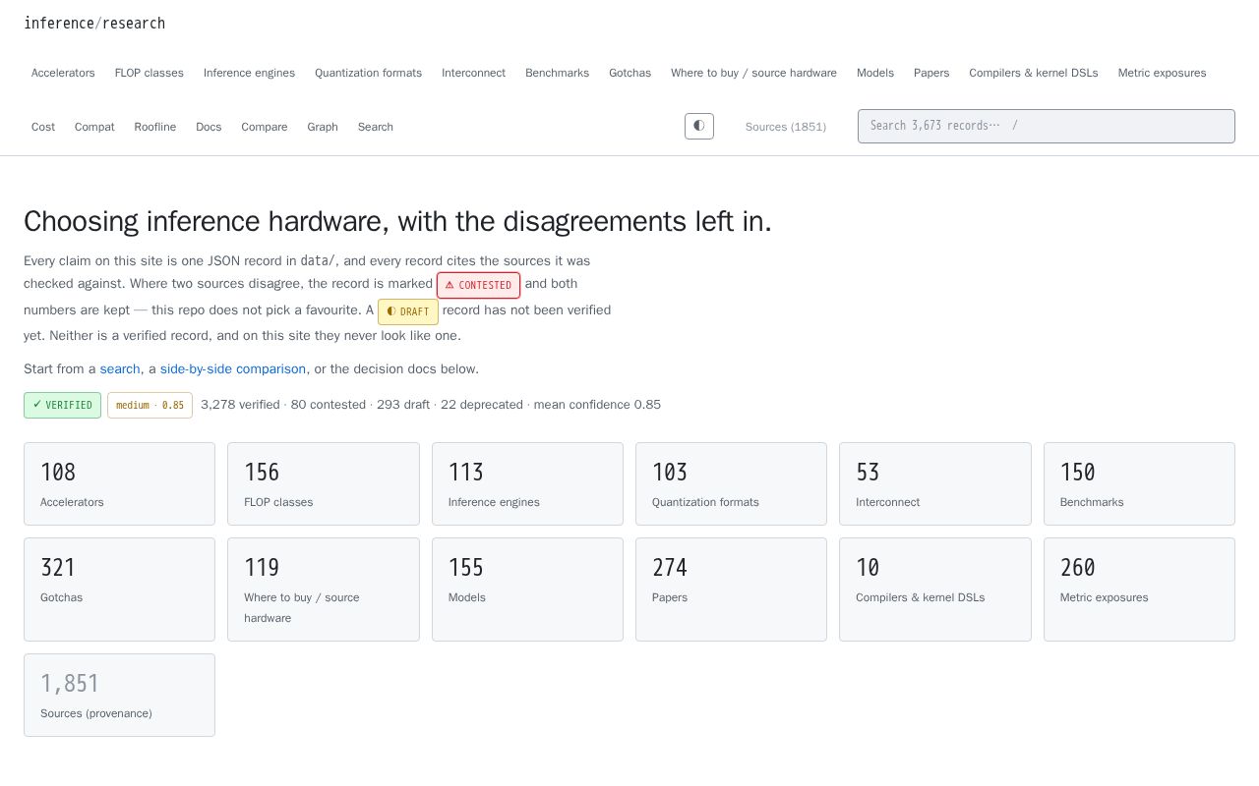The height and width of the screenshot is (786, 1259).
Task: Open the 113 Inference engines card
Action: [x=527, y=483]
